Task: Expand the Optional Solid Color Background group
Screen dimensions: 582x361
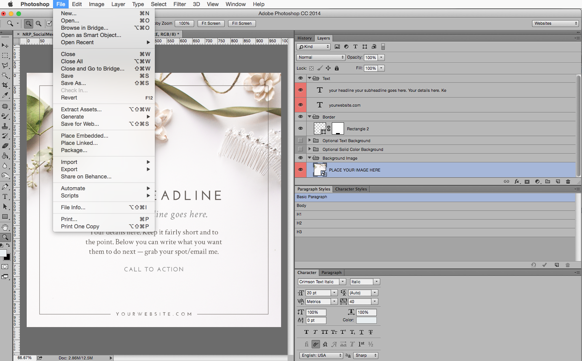Action: tap(309, 149)
